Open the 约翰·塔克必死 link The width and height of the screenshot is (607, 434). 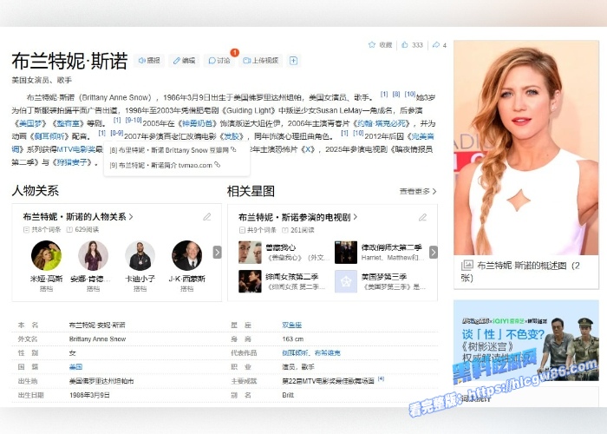coord(382,123)
